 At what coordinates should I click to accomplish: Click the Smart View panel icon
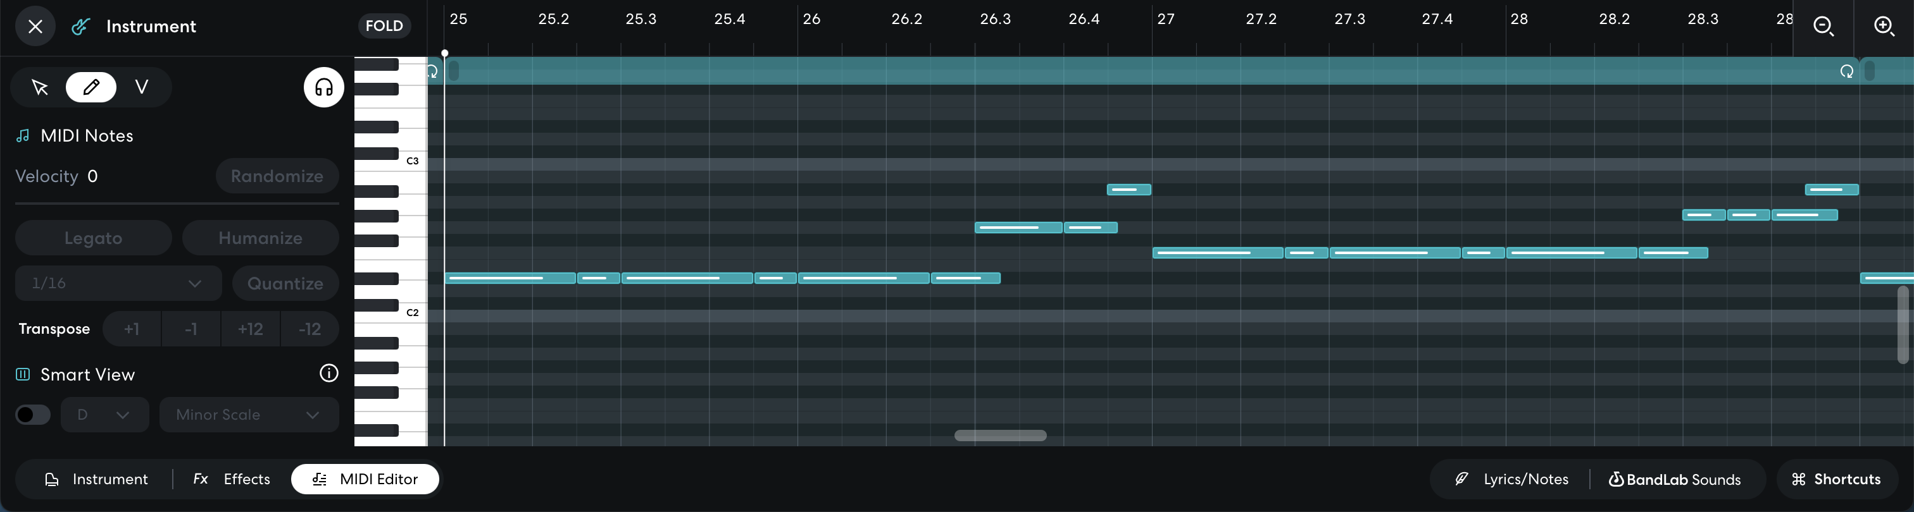pyautogui.click(x=23, y=375)
